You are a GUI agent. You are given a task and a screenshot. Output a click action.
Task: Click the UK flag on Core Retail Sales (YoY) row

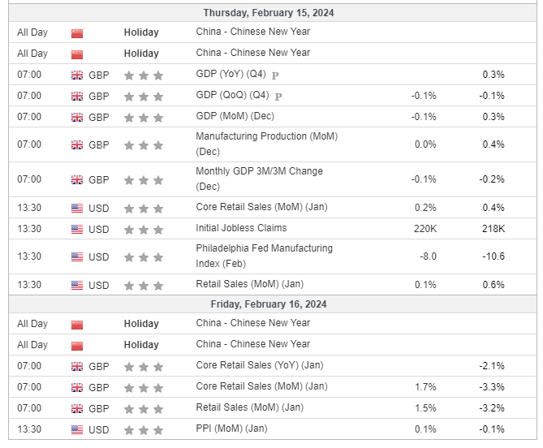pyautogui.click(x=77, y=366)
